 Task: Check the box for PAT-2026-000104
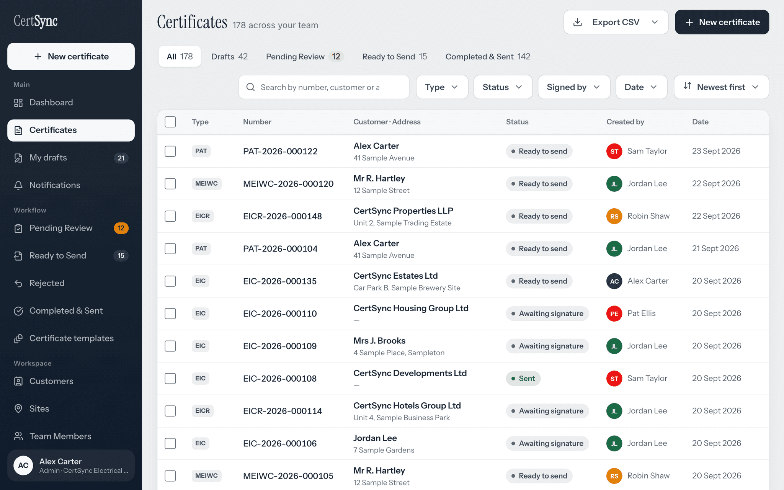170,249
